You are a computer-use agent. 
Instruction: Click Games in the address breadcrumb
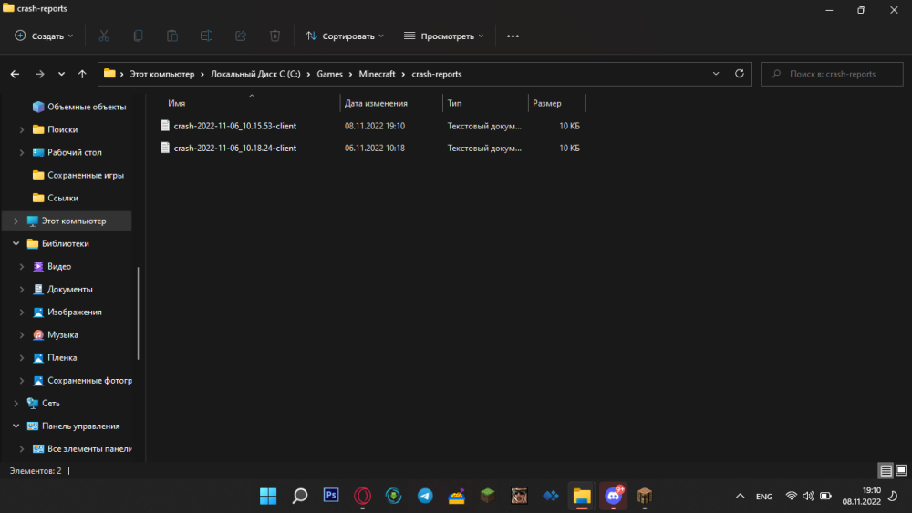point(330,74)
